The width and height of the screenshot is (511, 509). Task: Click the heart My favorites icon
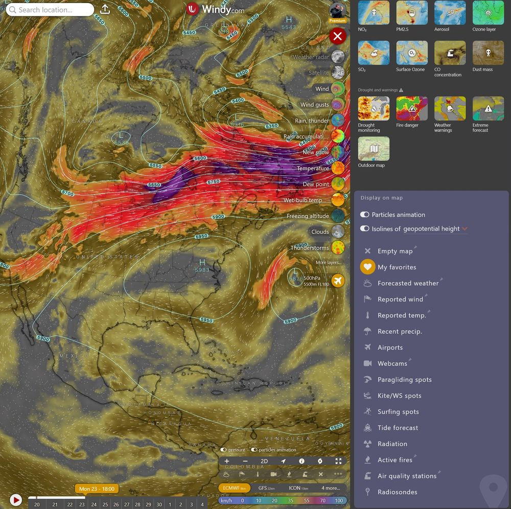coord(367,267)
